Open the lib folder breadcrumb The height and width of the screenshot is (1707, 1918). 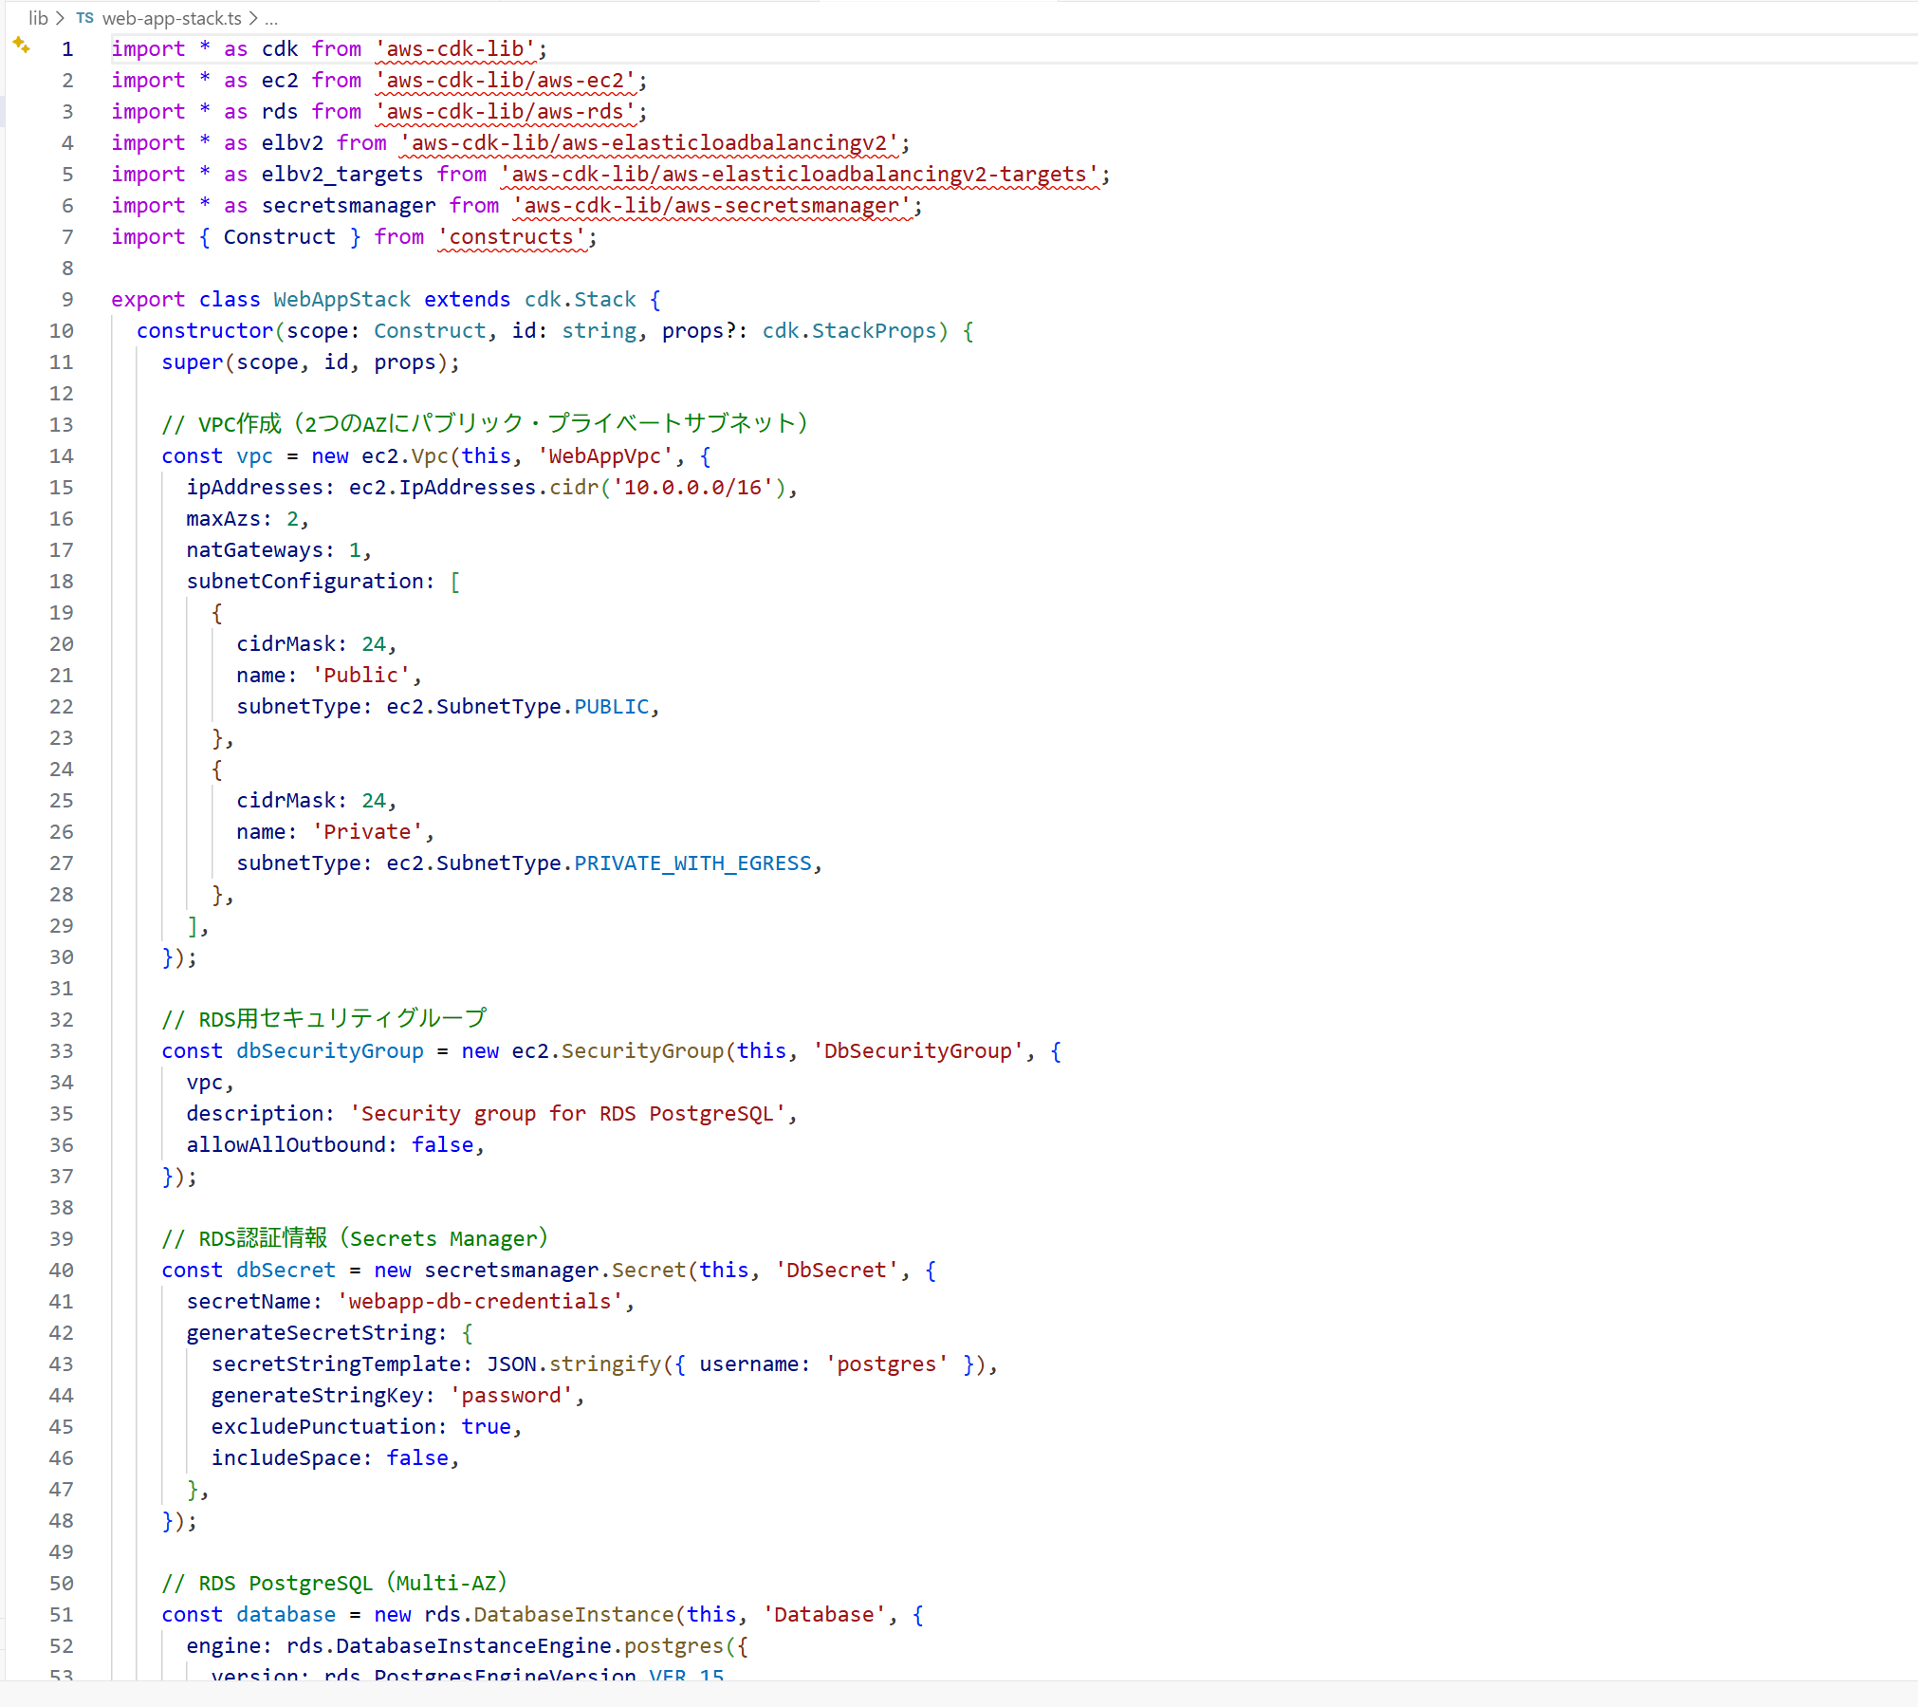[38, 18]
